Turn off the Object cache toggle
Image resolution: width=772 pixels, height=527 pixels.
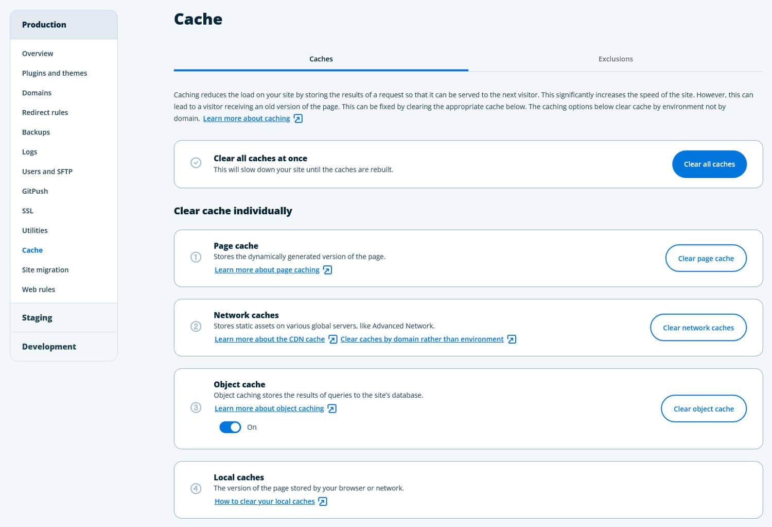pos(230,427)
